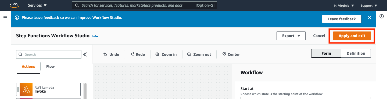
Task: Click the Cancel button
Action: pos(319,36)
